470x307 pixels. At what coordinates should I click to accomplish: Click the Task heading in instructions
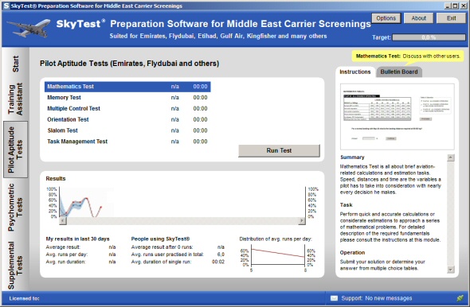tap(346, 205)
